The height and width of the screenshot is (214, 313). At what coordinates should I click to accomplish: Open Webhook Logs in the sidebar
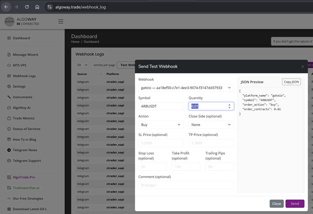24,76
